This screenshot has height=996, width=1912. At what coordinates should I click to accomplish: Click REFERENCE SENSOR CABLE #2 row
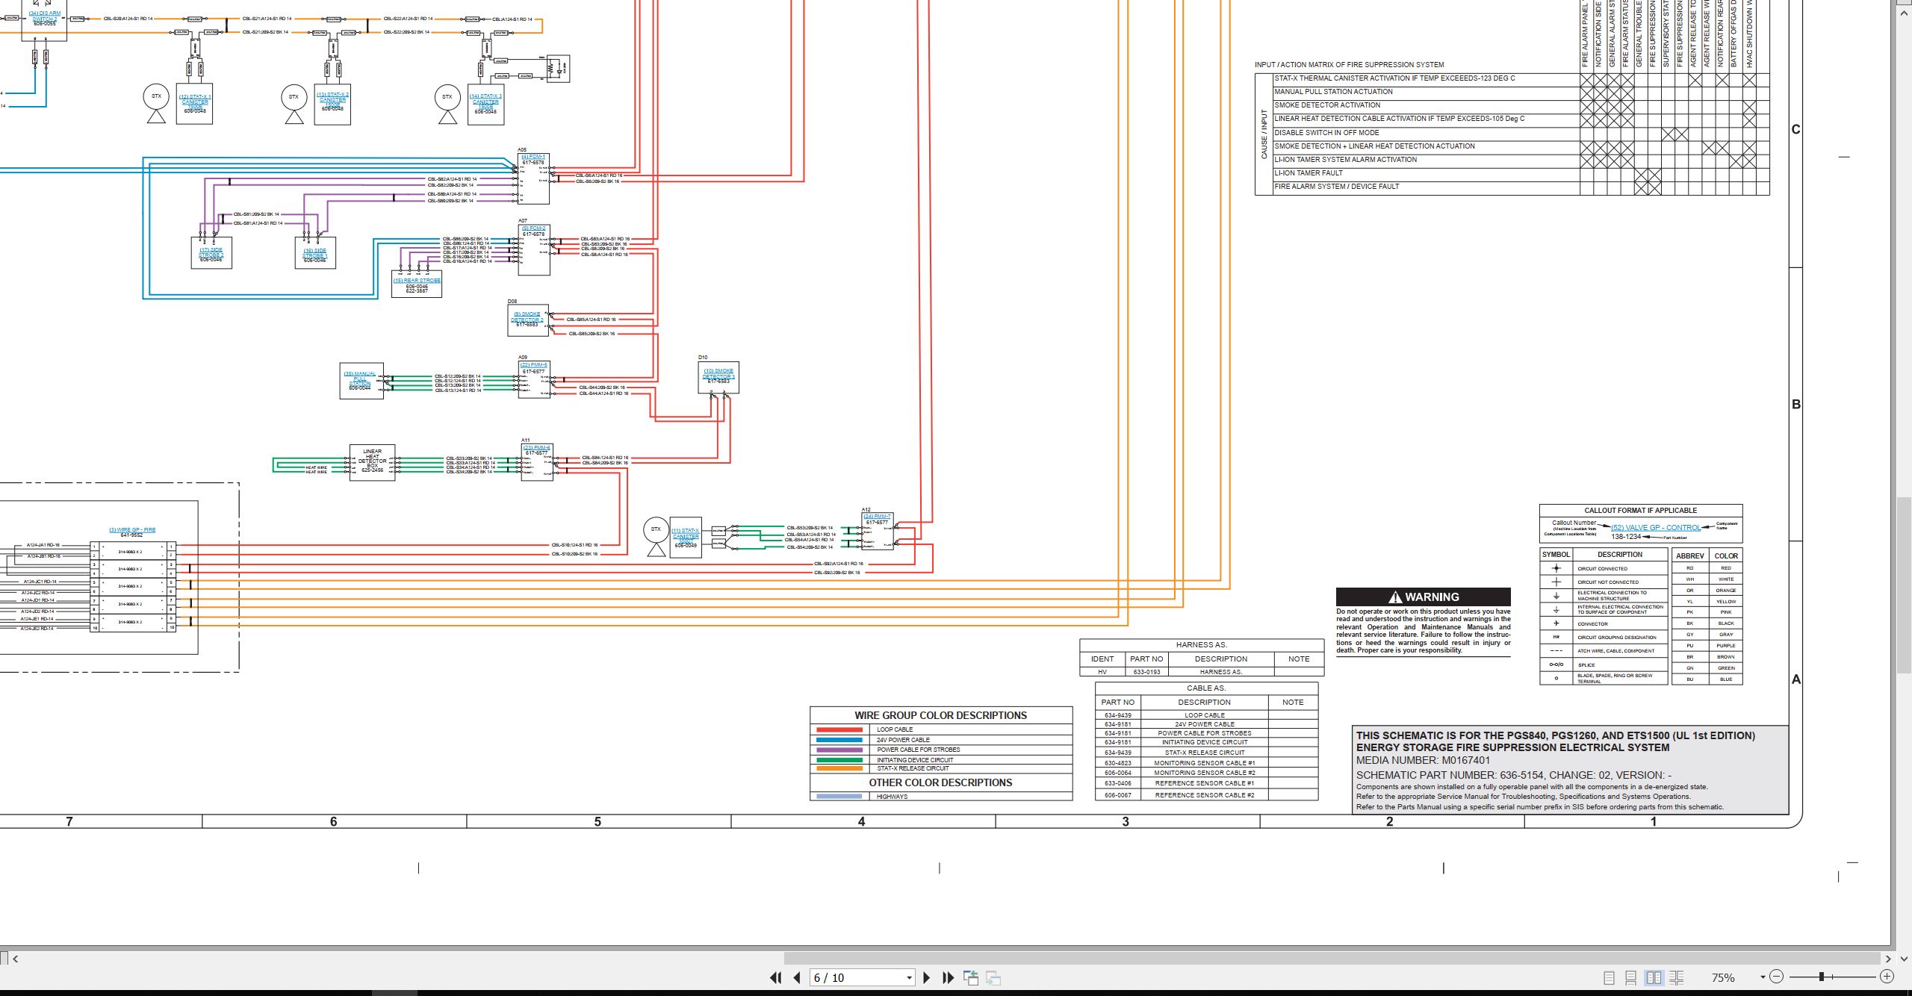(x=1206, y=795)
